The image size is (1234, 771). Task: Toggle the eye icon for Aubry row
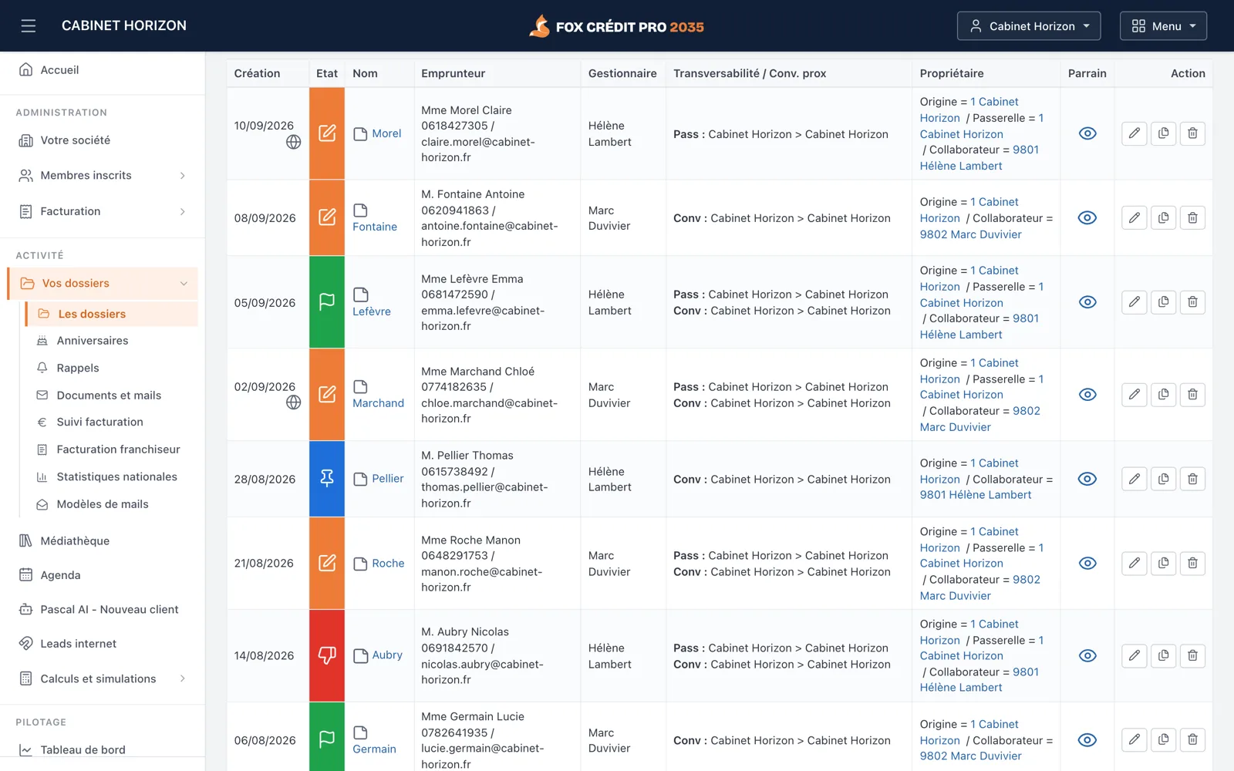[1087, 655]
